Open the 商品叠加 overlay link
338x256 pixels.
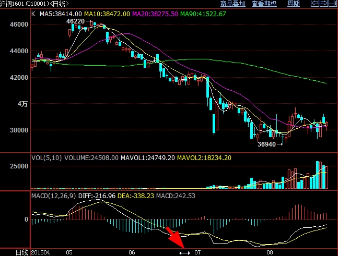click(233, 4)
